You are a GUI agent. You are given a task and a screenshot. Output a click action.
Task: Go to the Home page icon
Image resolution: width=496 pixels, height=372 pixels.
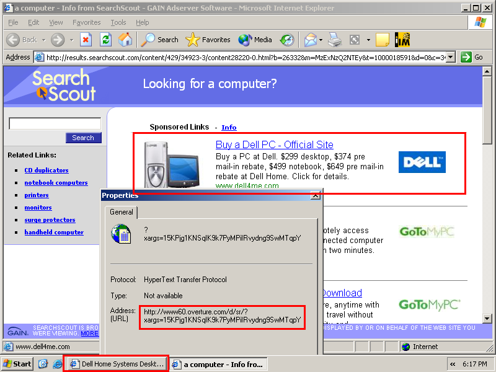125,40
